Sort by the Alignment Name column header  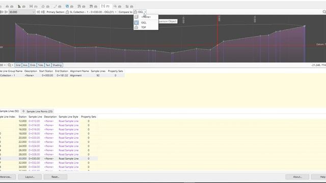(x=79, y=71)
